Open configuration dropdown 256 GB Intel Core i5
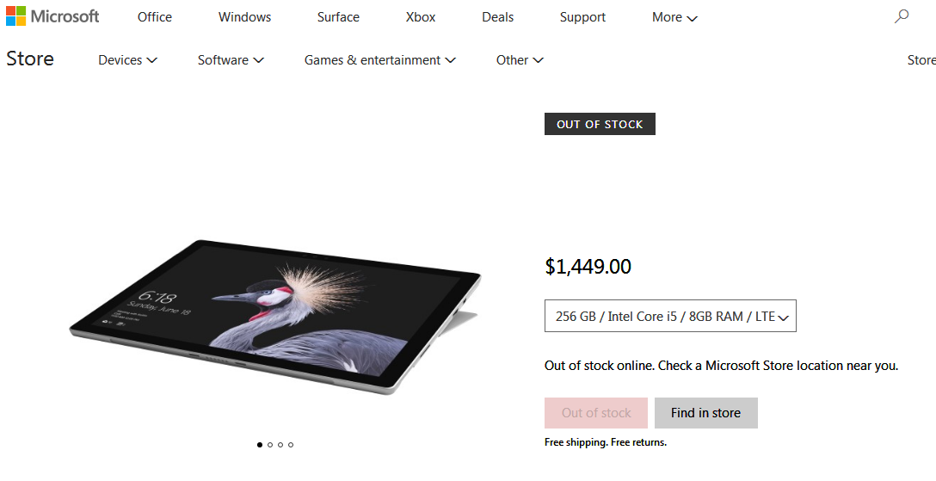The height and width of the screenshot is (481, 936). tap(670, 316)
